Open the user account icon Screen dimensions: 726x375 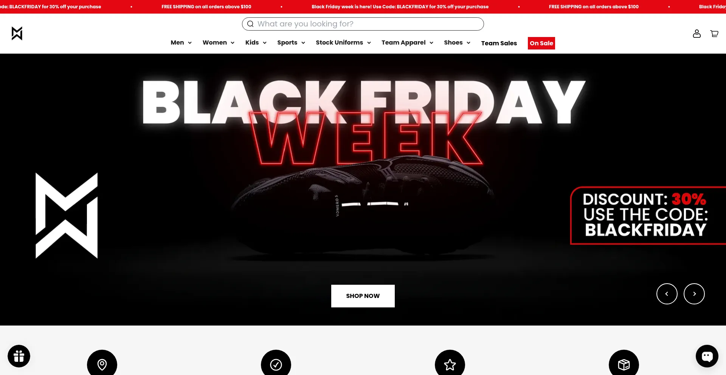point(697,34)
